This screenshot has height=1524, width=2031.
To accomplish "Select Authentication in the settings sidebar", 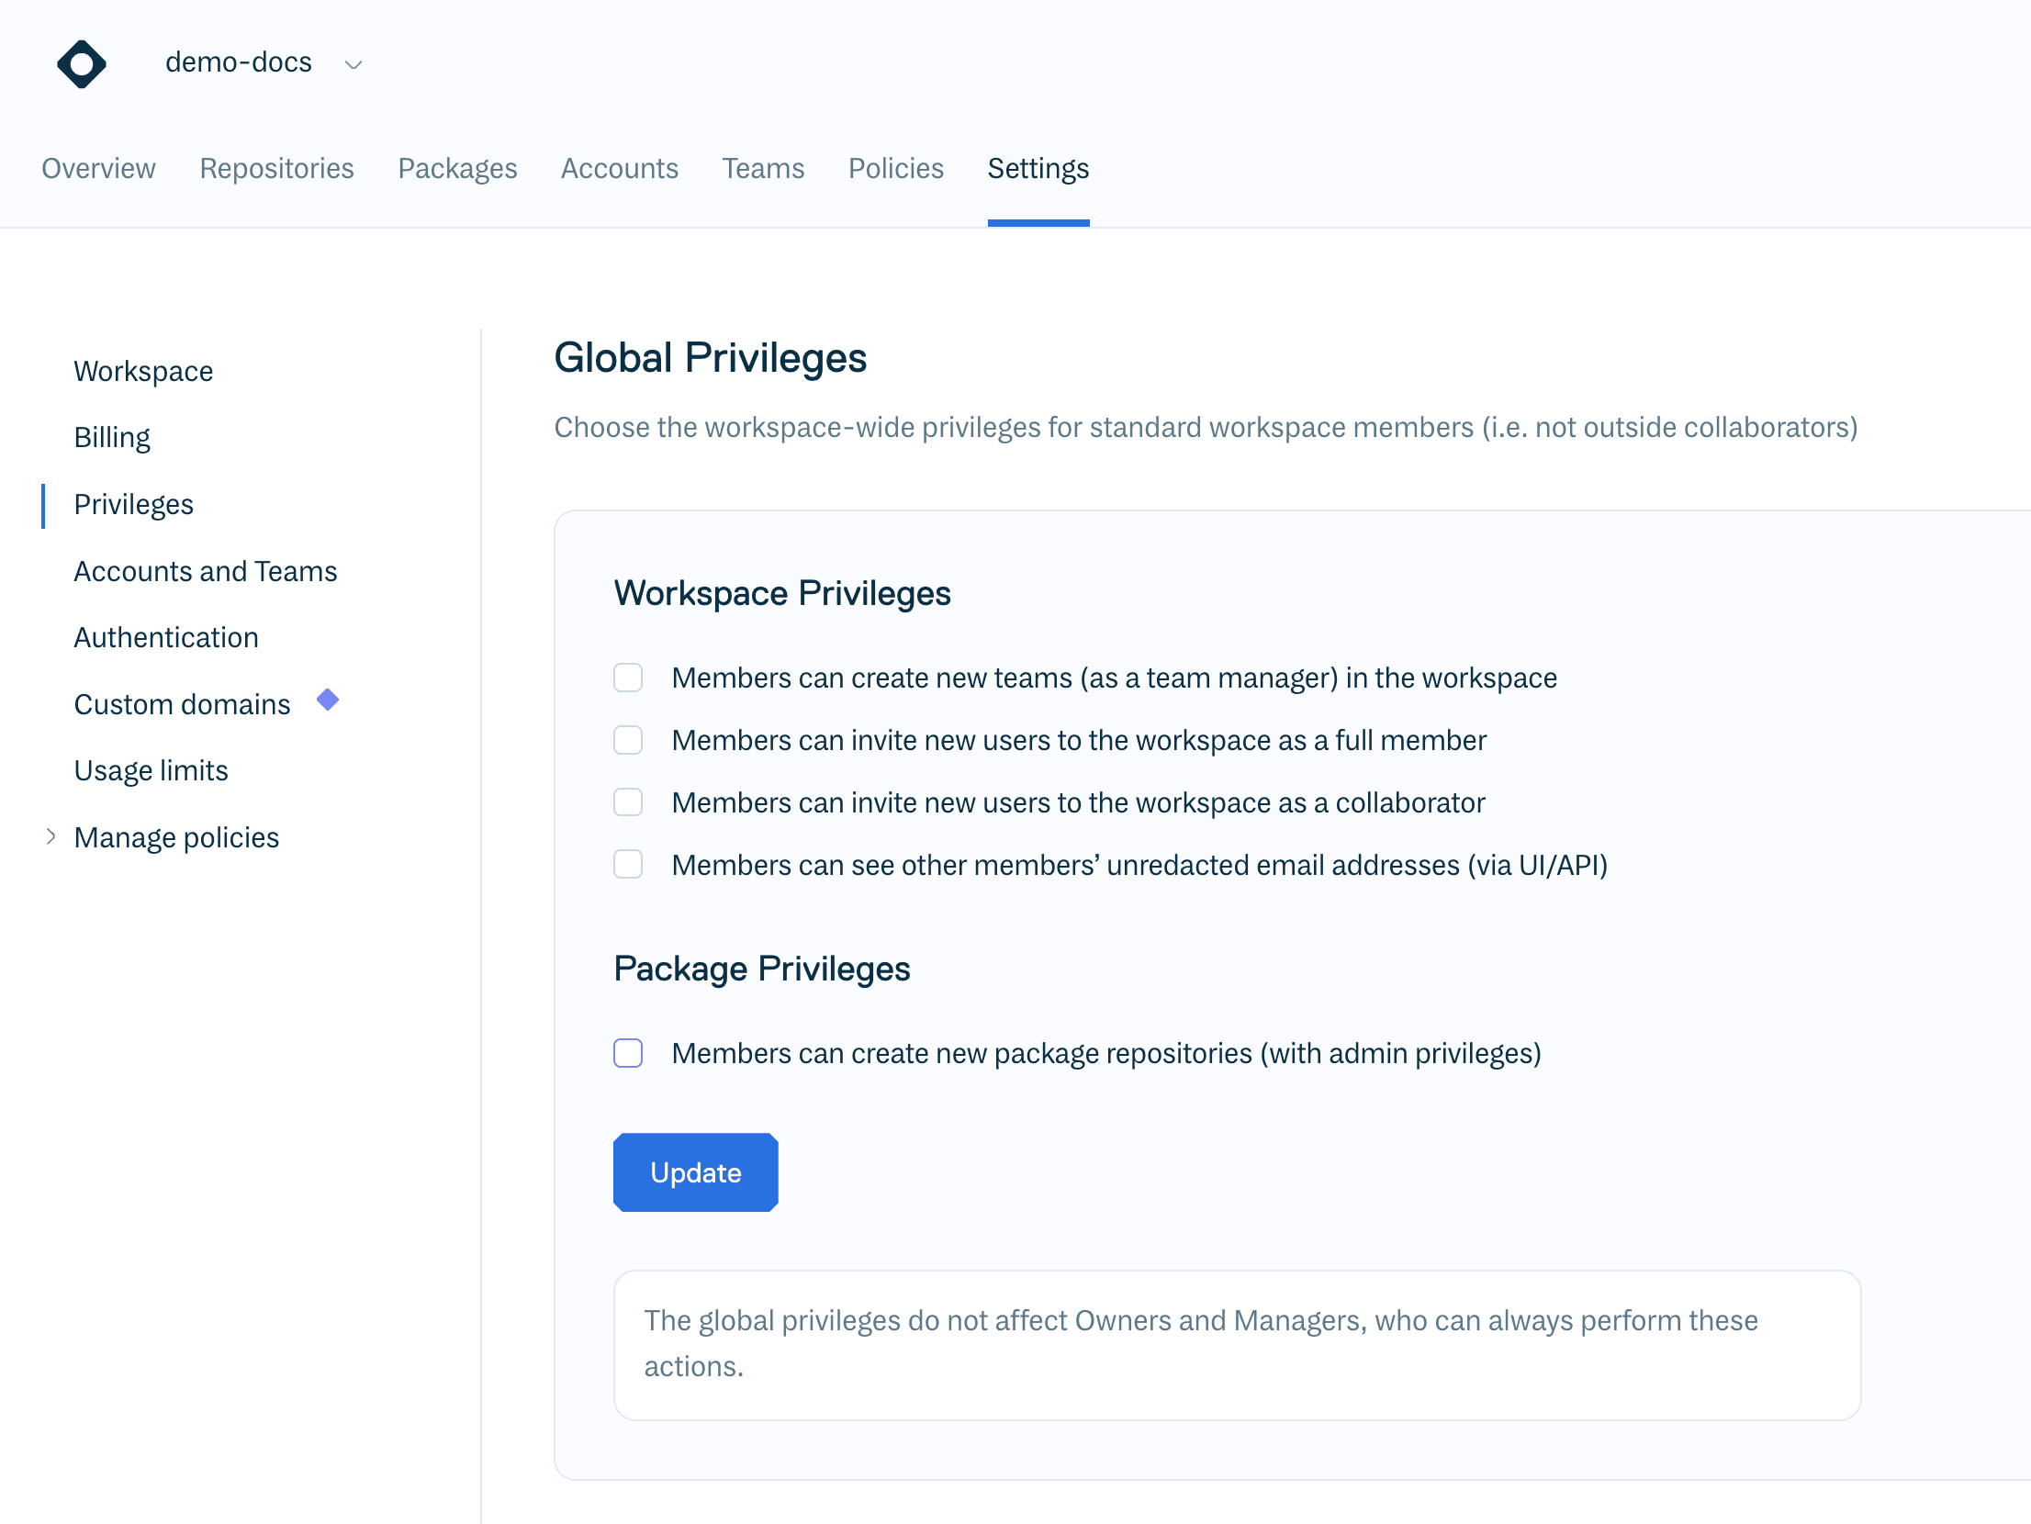I will pyautogui.click(x=166, y=638).
